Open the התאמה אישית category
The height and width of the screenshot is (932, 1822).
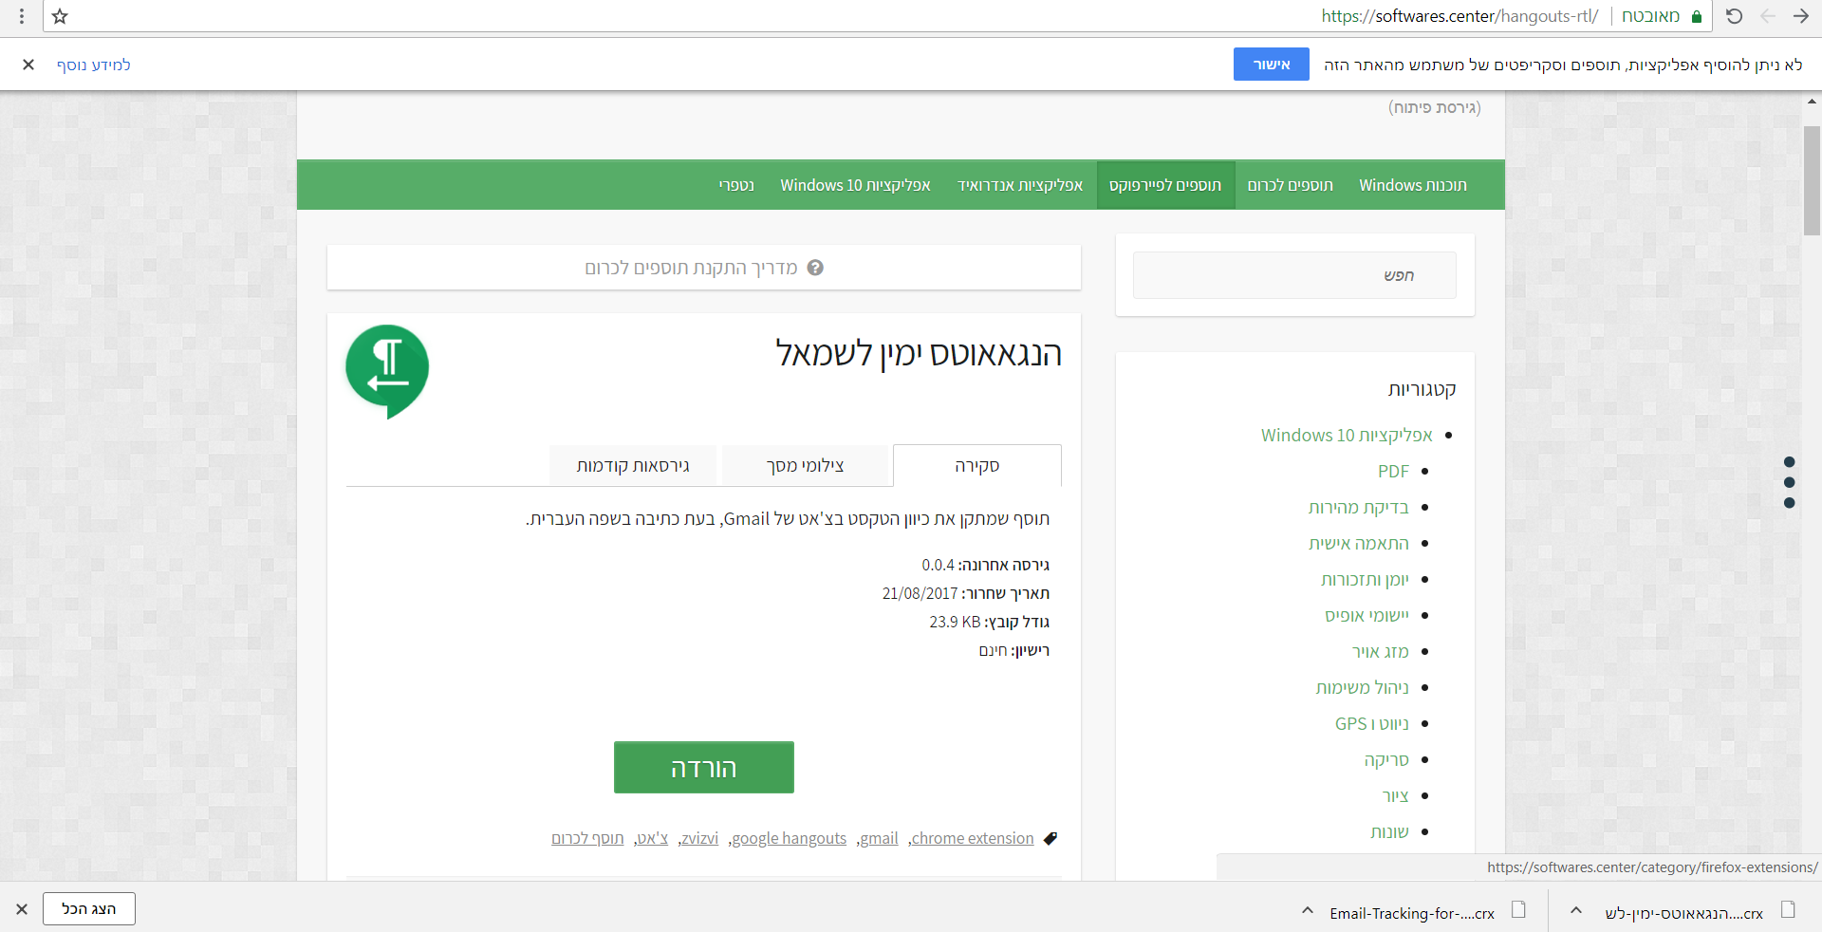1359,543
